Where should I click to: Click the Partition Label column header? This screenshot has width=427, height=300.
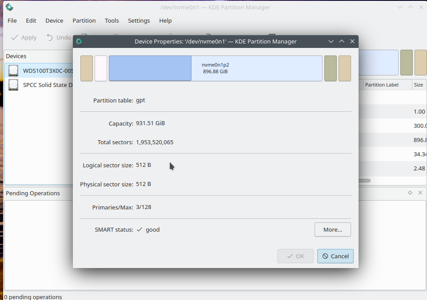click(382, 85)
